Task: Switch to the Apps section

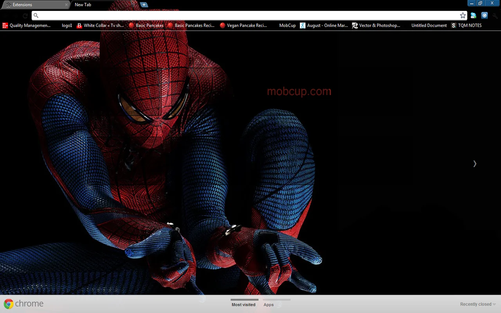Action: tap(269, 304)
